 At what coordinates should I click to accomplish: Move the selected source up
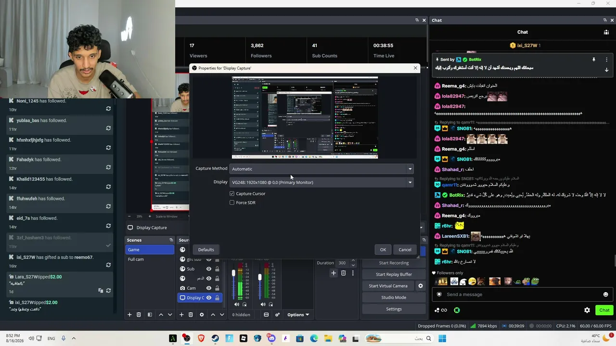click(213, 315)
